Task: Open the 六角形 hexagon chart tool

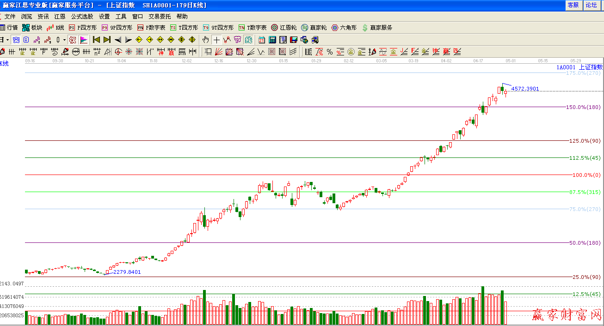Action: click(x=344, y=28)
